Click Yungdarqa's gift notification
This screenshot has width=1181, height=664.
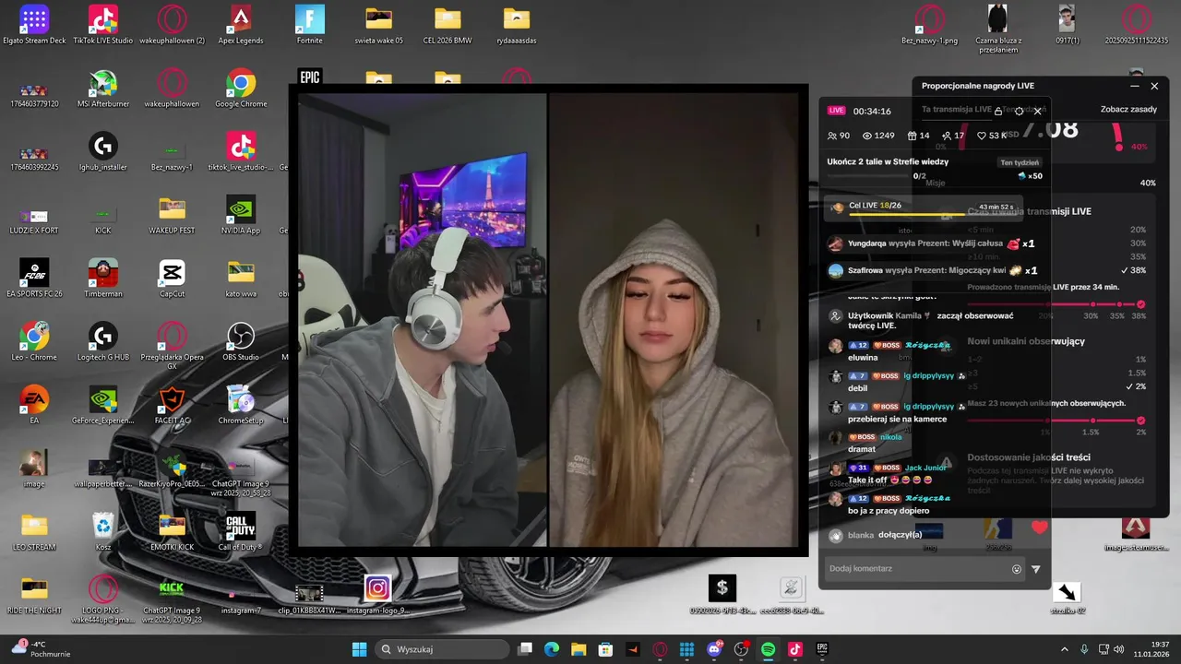coord(932,244)
